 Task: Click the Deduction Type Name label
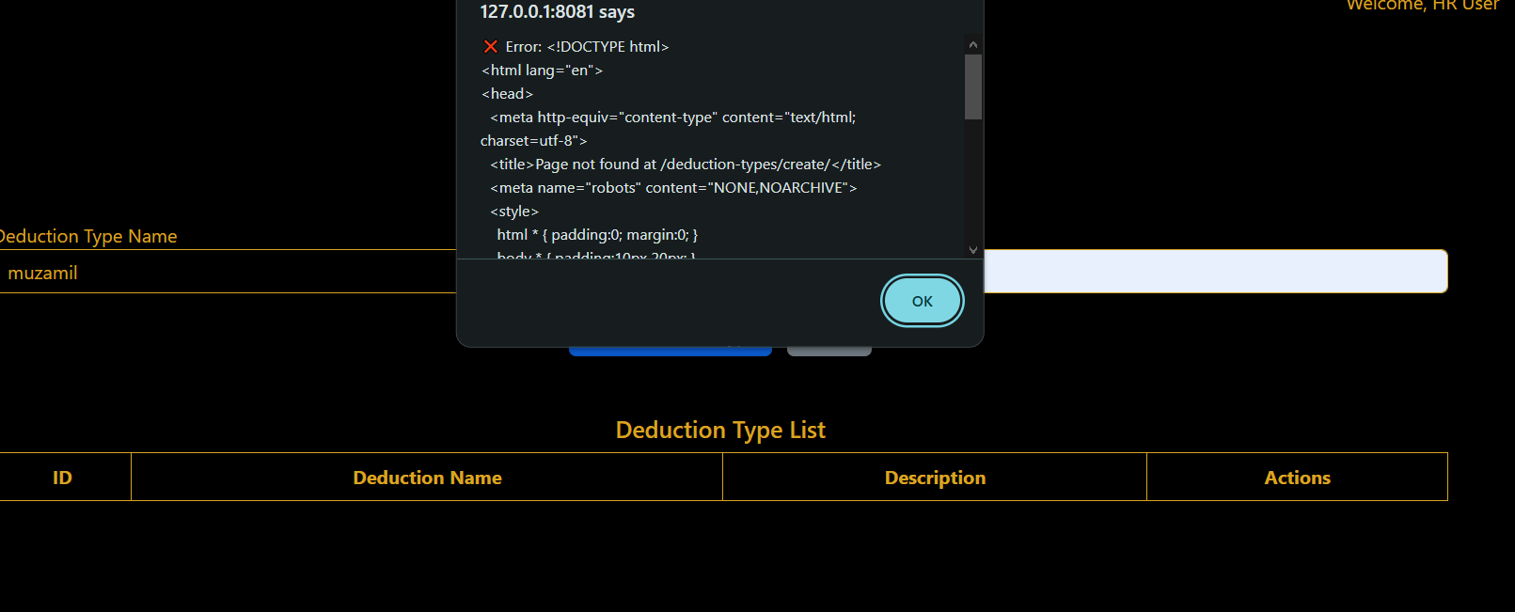pos(87,236)
